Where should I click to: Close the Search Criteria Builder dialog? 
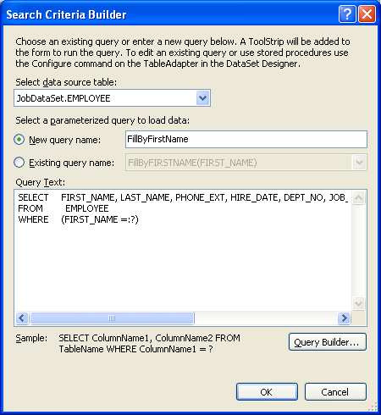point(367,14)
